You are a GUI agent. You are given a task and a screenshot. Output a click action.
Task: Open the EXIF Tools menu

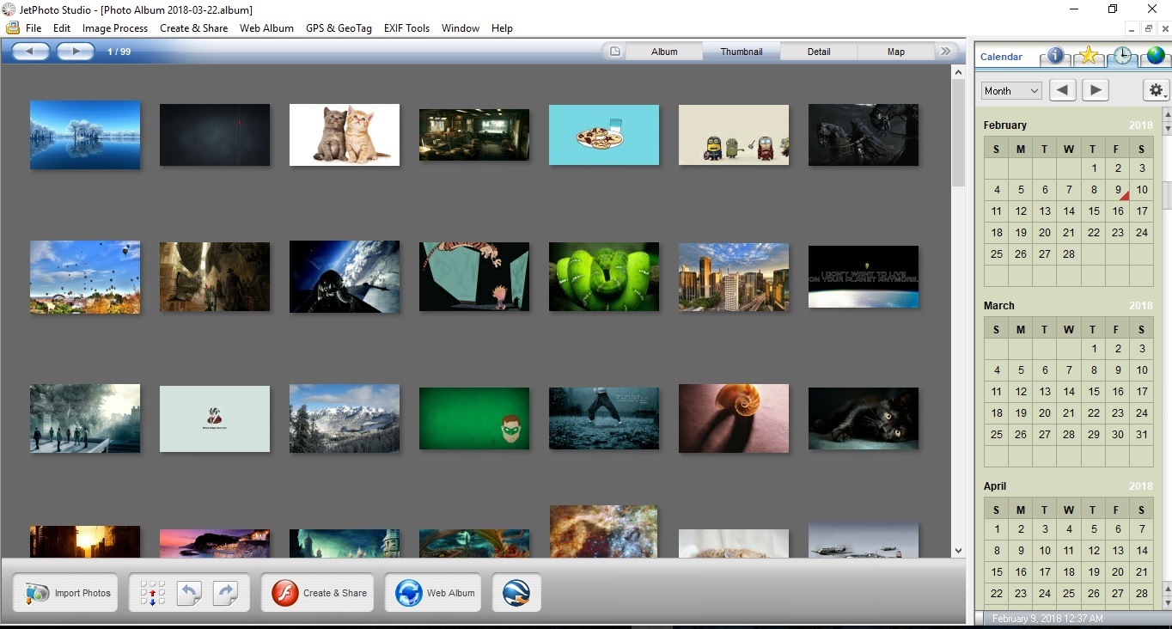pos(406,28)
